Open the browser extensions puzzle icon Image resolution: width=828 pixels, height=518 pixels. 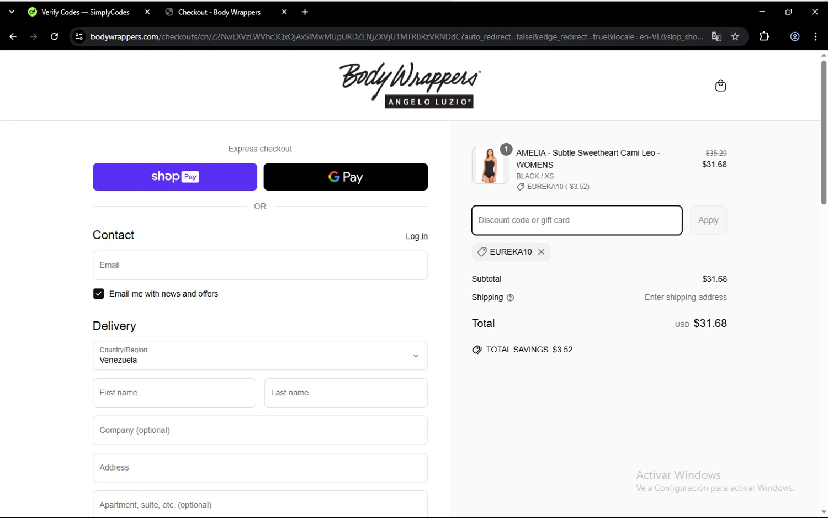[x=764, y=36]
